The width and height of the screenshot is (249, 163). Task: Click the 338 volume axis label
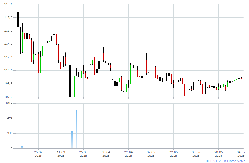click(9, 133)
